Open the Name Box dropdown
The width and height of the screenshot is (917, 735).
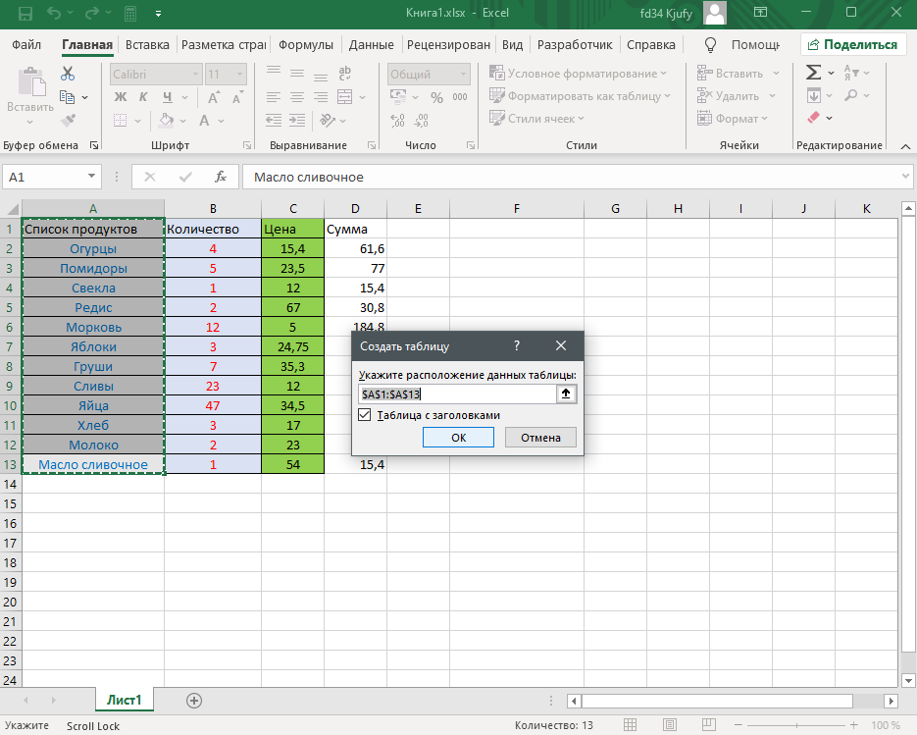click(92, 177)
